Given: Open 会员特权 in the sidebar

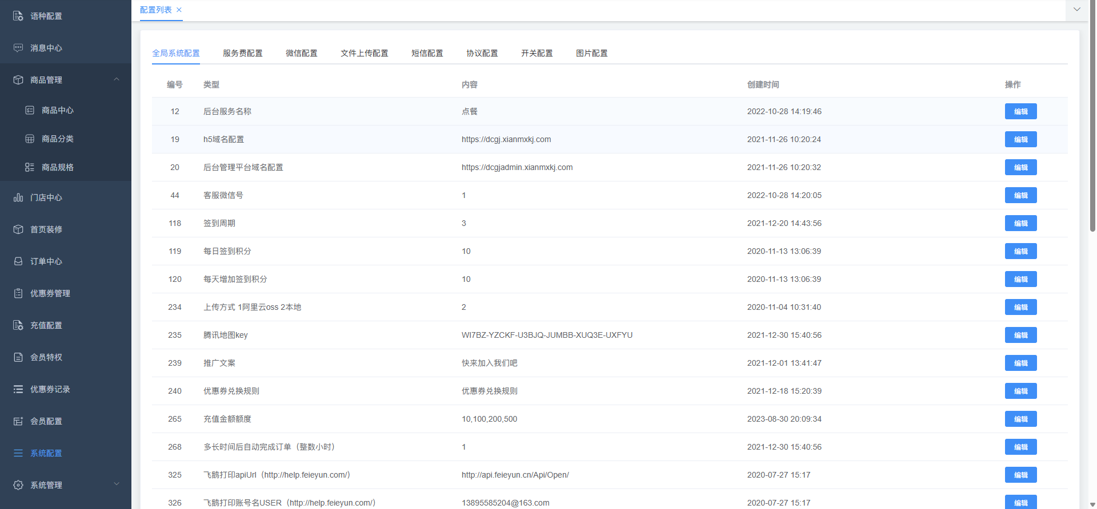Looking at the screenshot, I should 46,357.
